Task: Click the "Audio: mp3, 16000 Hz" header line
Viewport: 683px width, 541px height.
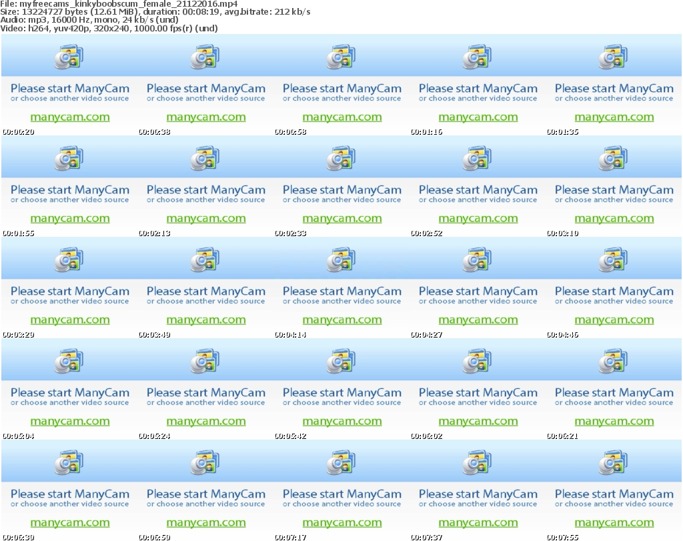Action: 89,19
